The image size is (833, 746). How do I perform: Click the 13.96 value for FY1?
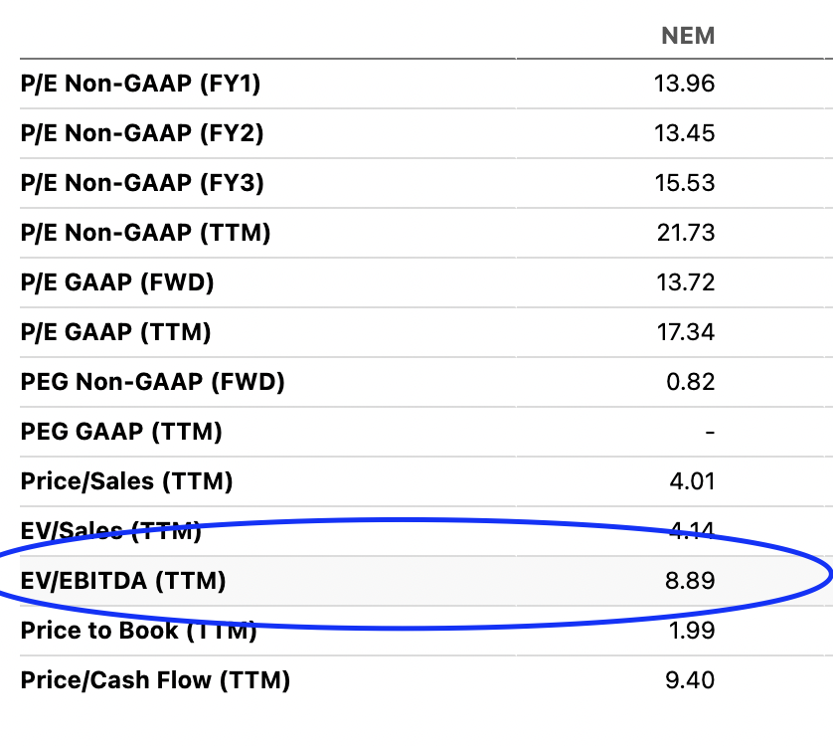coord(685,84)
